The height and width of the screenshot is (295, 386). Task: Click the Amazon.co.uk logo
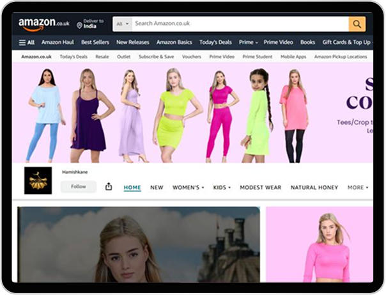43,24
